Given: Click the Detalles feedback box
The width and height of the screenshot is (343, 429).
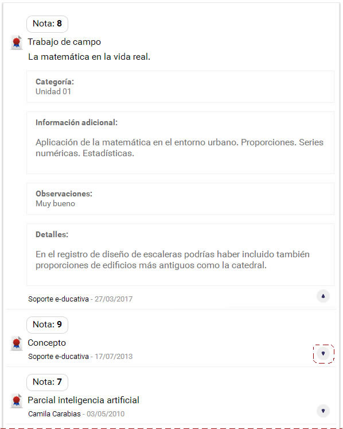Looking at the screenshot, I should click(x=180, y=255).
